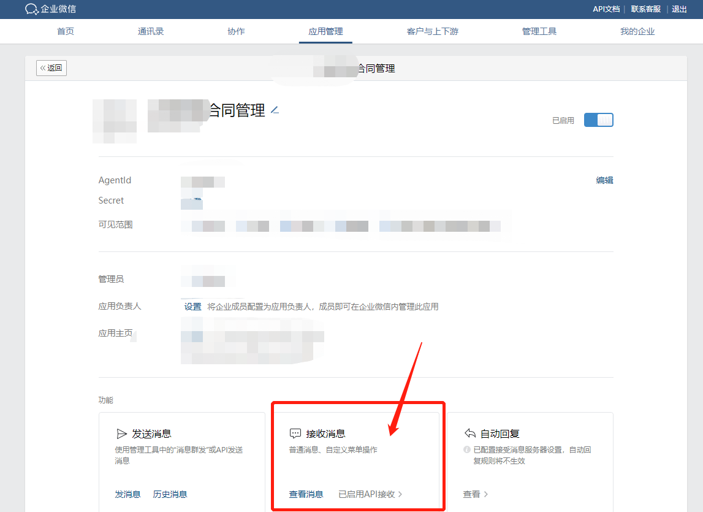Screen dimensions: 703x512
Task: Click the 发送消息 paper-plane icon
Action: (x=123, y=433)
